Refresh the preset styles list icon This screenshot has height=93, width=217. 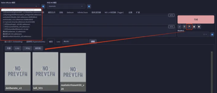pyautogui.click(x=212, y=34)
